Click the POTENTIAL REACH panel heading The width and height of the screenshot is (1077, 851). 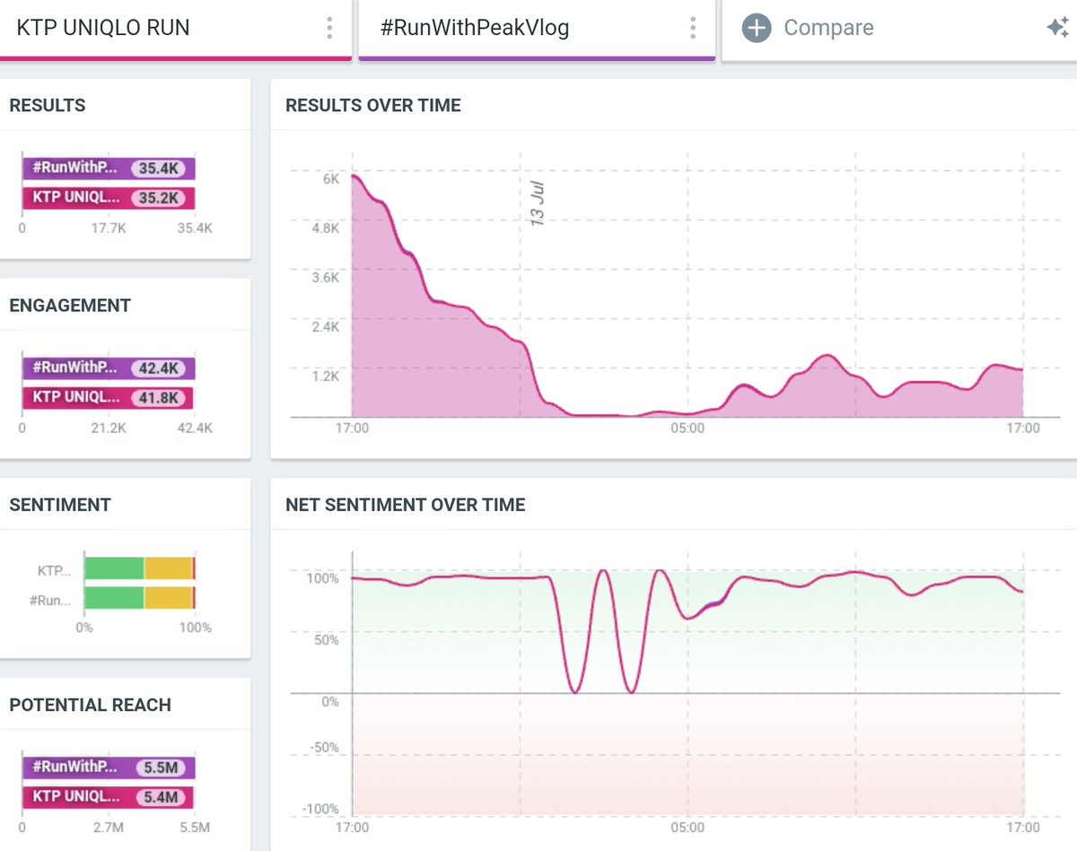click(x=90, y=705)
